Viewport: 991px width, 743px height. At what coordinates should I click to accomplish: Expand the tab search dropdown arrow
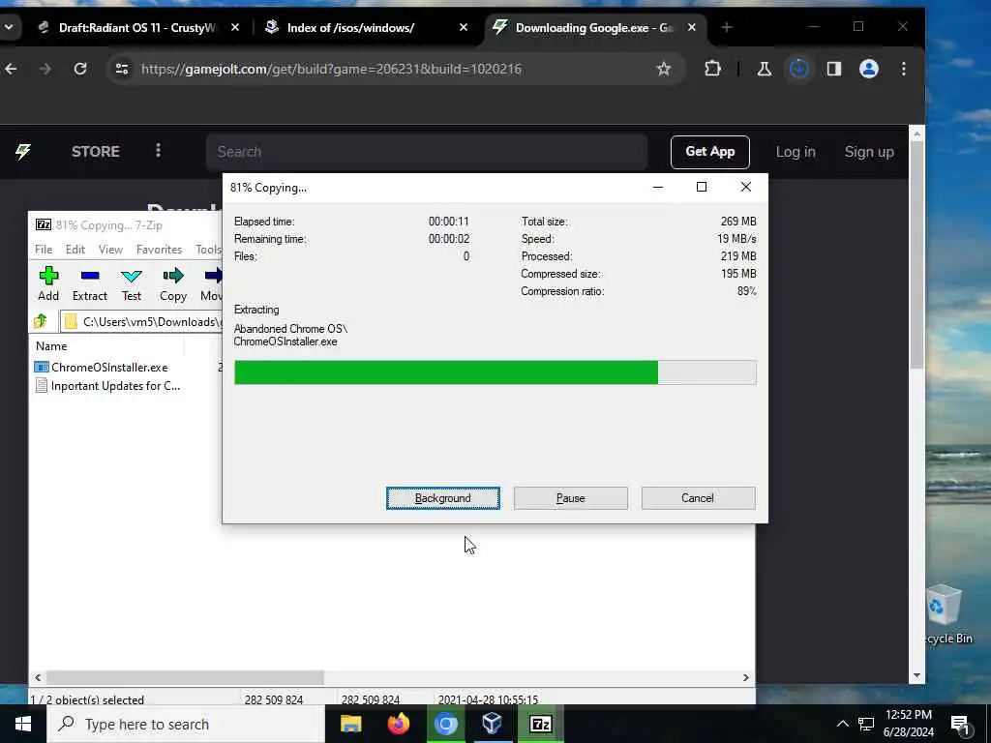[x=9, y=28]
